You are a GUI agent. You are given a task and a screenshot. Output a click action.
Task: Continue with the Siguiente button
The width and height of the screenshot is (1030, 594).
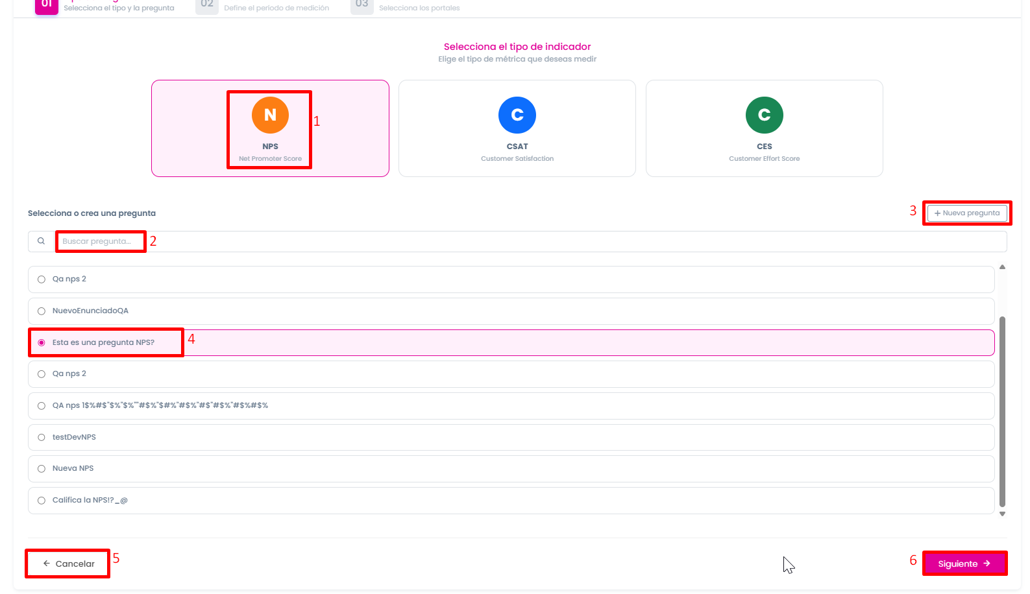pos(964,564)
